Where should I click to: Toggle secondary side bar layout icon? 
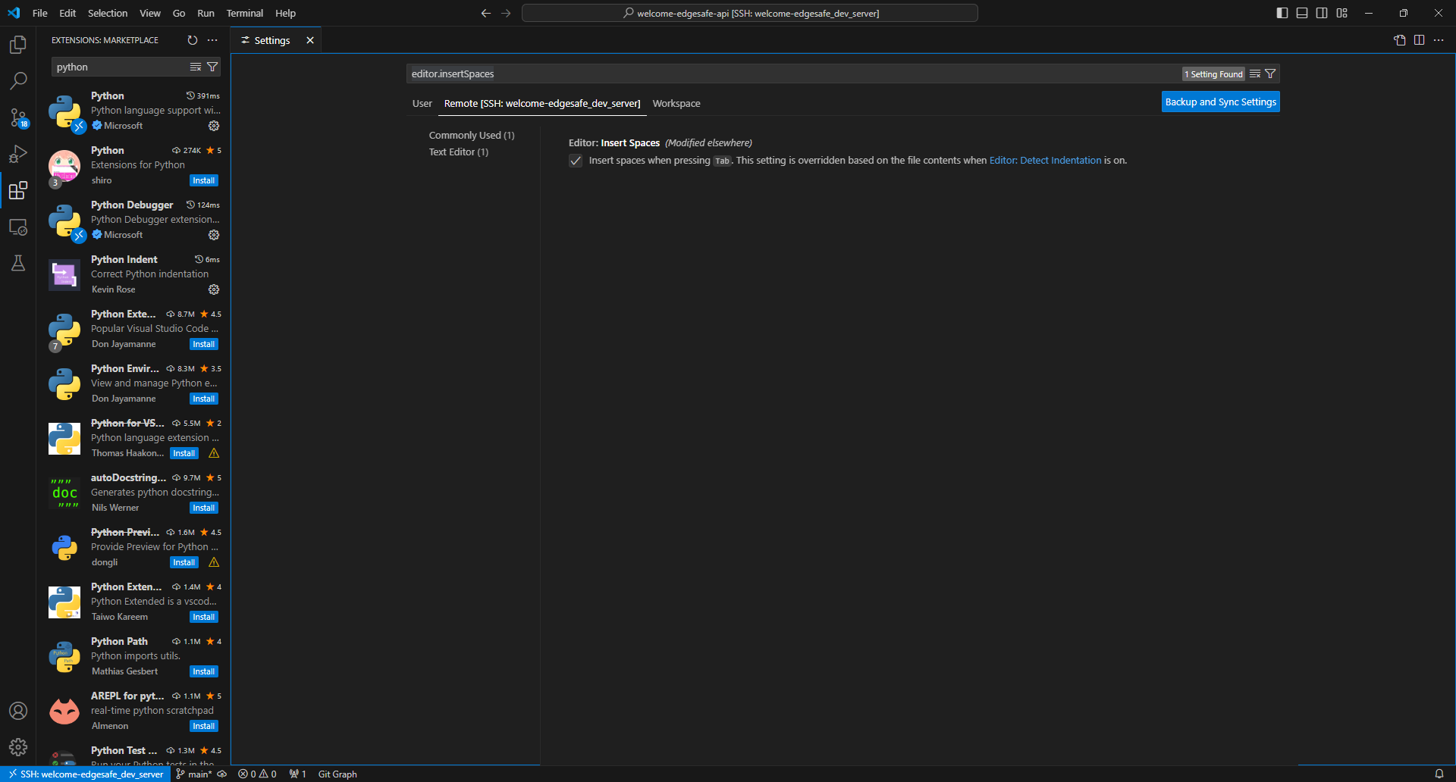click(1322, 13)
